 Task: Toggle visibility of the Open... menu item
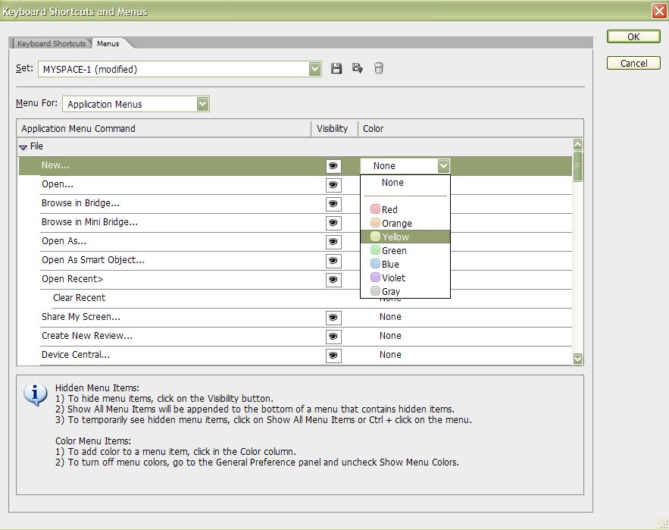point(333,184)
